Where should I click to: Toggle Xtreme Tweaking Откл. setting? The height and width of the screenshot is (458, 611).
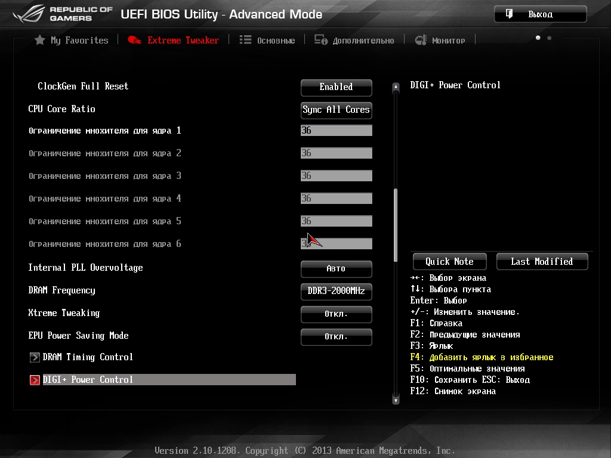337,314
